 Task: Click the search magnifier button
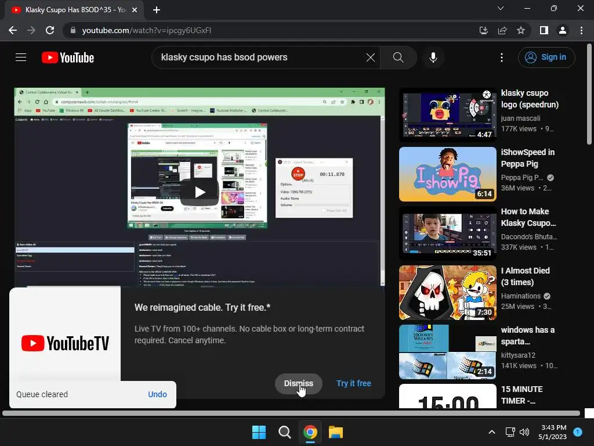coord(398,57)
